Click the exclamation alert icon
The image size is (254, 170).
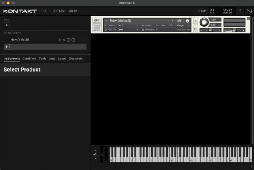pyautogui.click(x=240, y=11)
